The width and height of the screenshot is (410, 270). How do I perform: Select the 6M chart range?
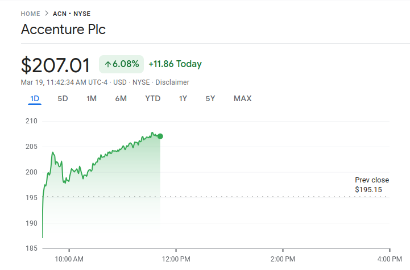click(x=121, y=98)
